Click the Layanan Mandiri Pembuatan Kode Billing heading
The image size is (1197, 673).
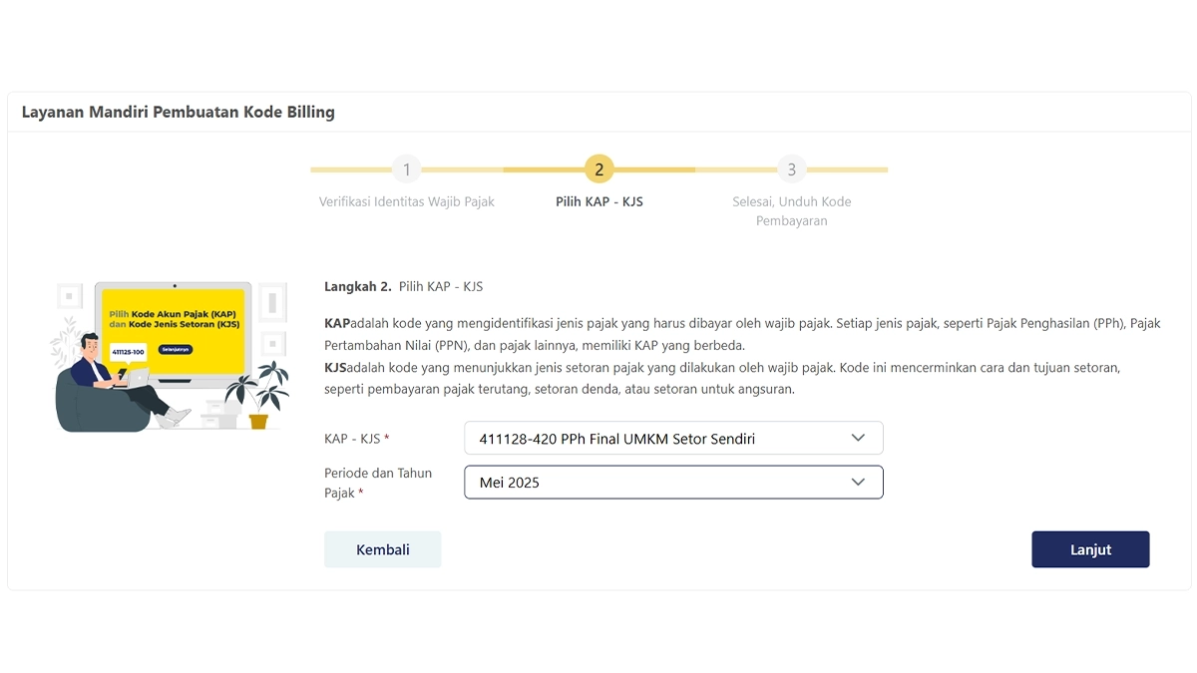click(x=177, y=112)
